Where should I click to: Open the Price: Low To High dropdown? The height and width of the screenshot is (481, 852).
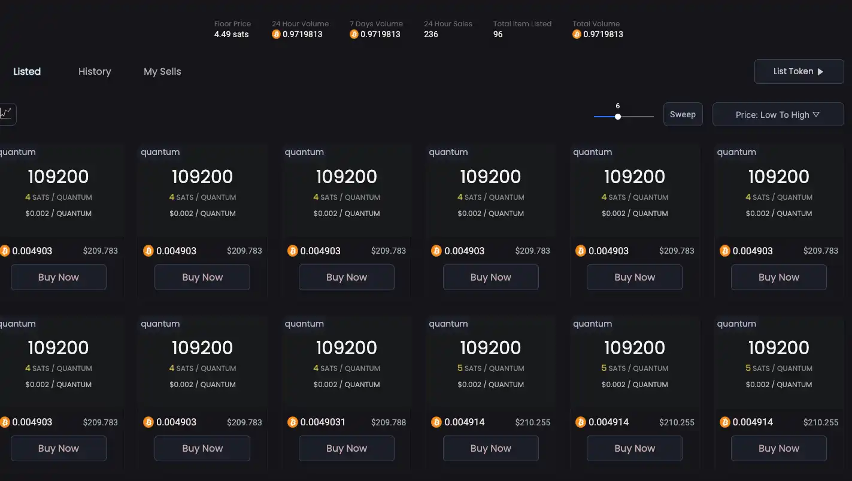[777, 115]
